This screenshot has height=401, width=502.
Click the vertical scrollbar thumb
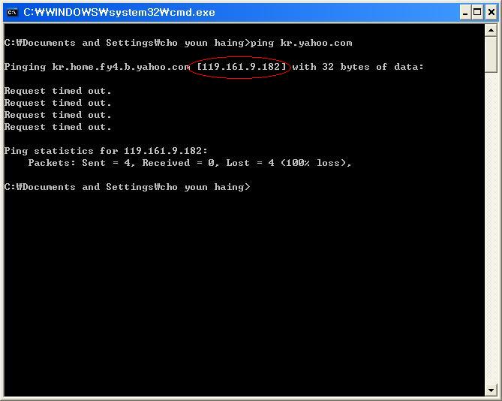(491, 56)
